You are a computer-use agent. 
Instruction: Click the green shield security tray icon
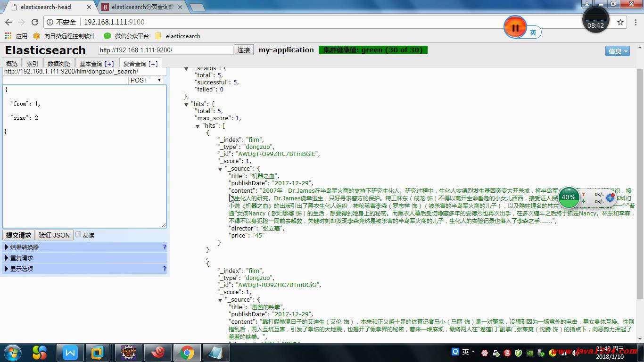coord(519,353)
